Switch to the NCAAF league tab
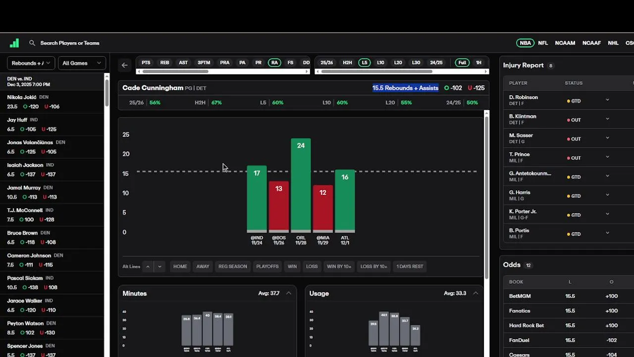The width and height of the screenshot is (634, 357). tap(591, 43)
